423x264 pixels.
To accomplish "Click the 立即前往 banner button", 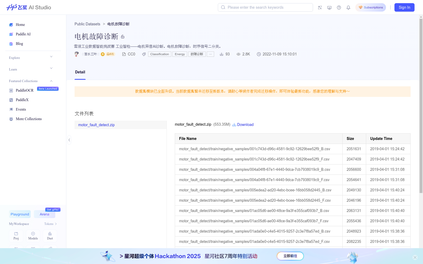I will pyautogui.click(x=290, y=256).
